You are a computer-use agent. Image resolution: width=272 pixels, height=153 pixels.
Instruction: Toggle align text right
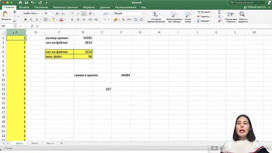point(84,20)
